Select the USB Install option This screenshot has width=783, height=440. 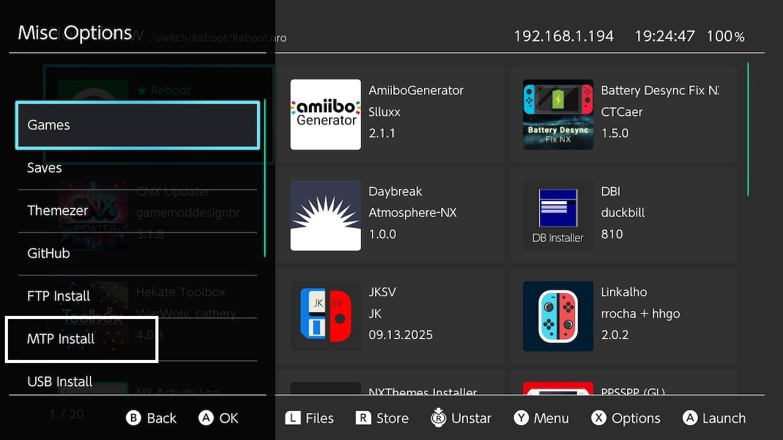138,379
